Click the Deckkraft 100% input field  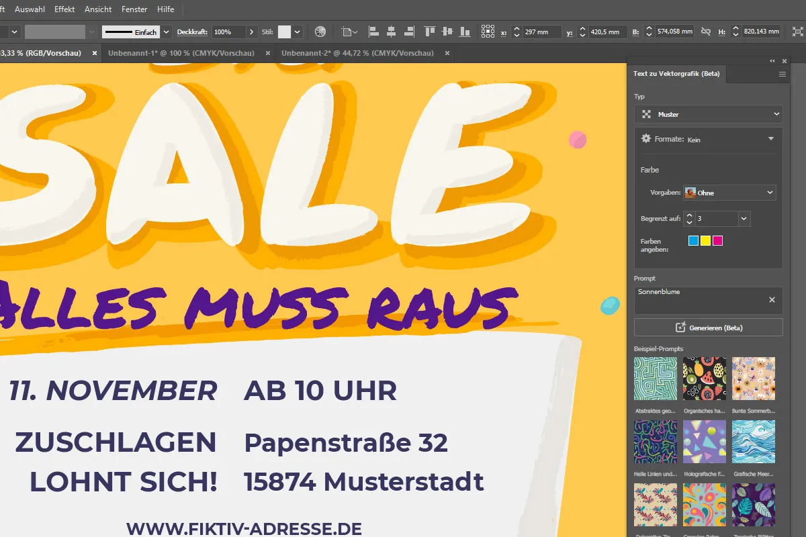(x=229, y=32)
